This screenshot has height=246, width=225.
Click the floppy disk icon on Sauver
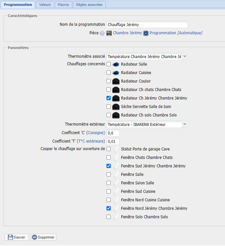tap(10, 237)
